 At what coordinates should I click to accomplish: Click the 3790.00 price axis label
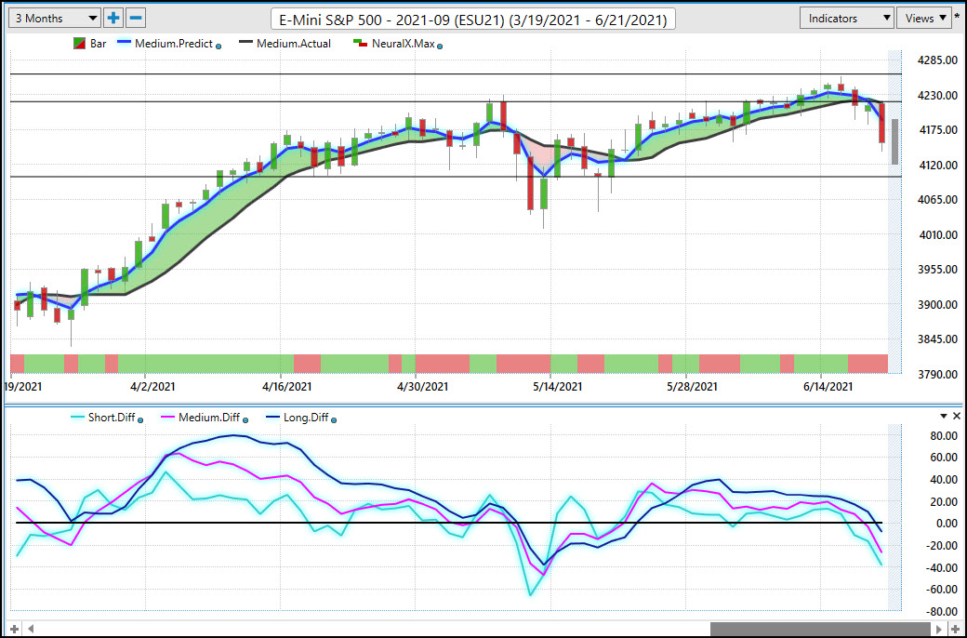click(937, 375)
